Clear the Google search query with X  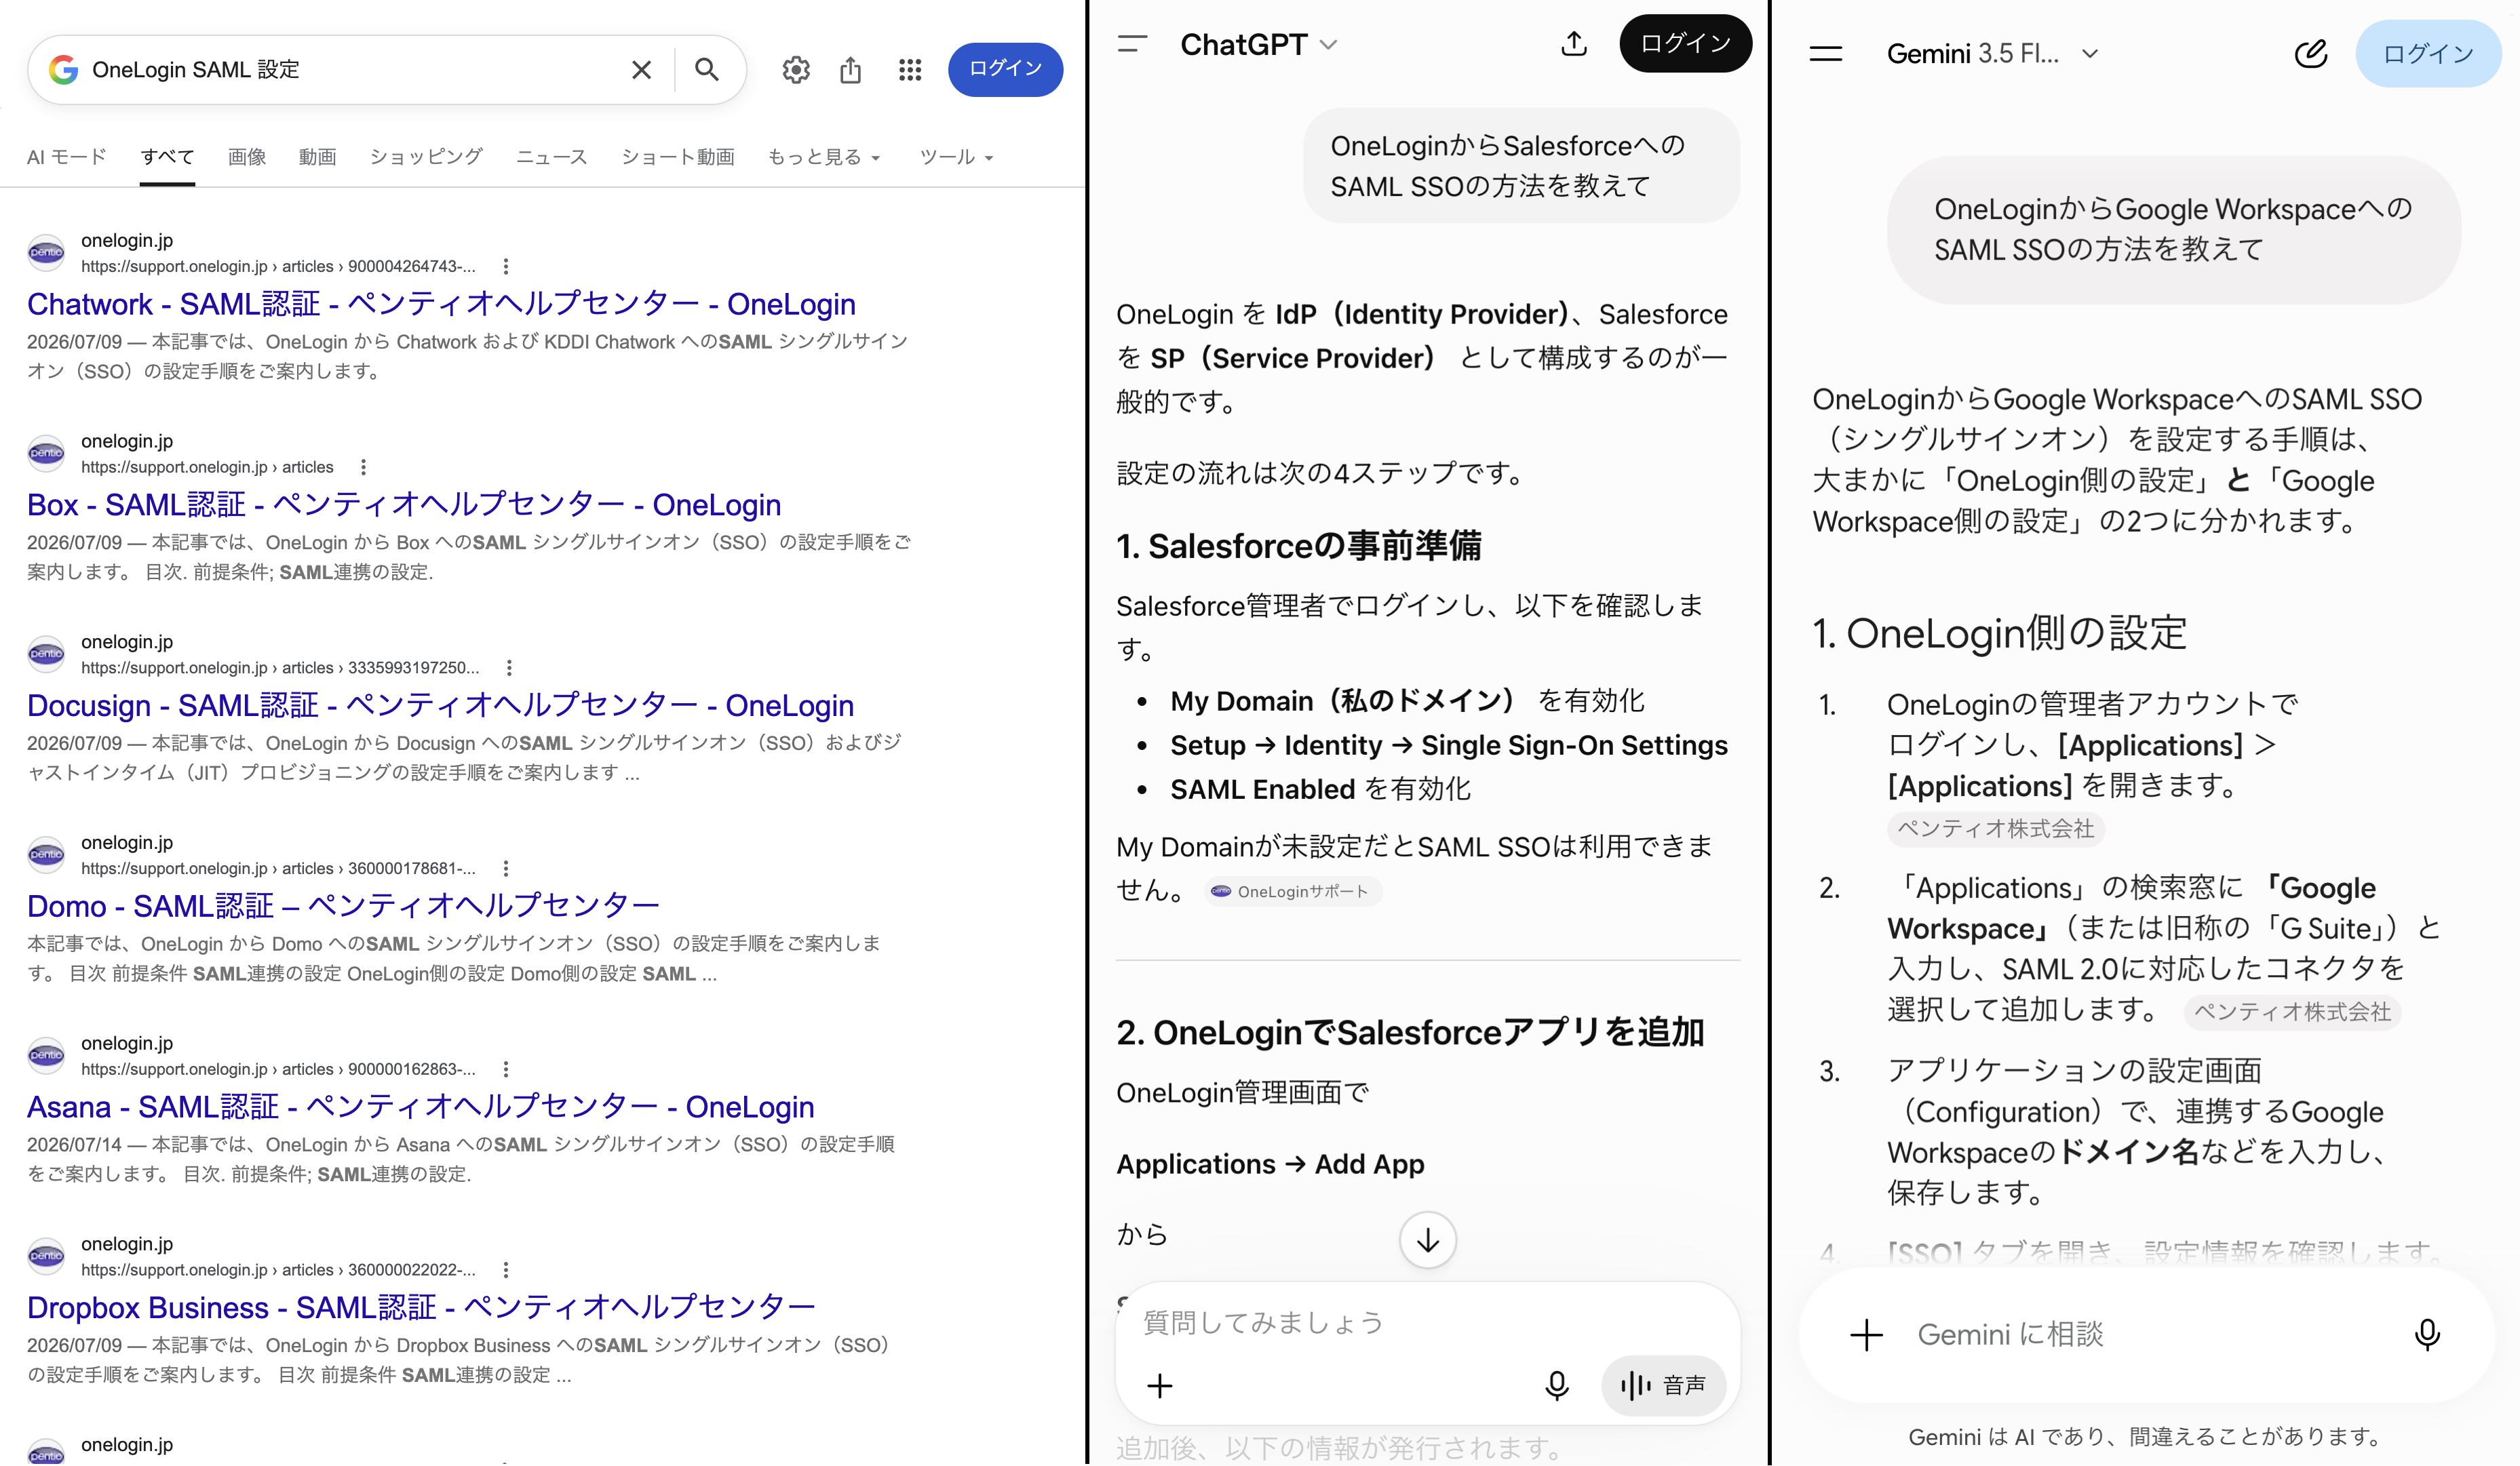642,70
